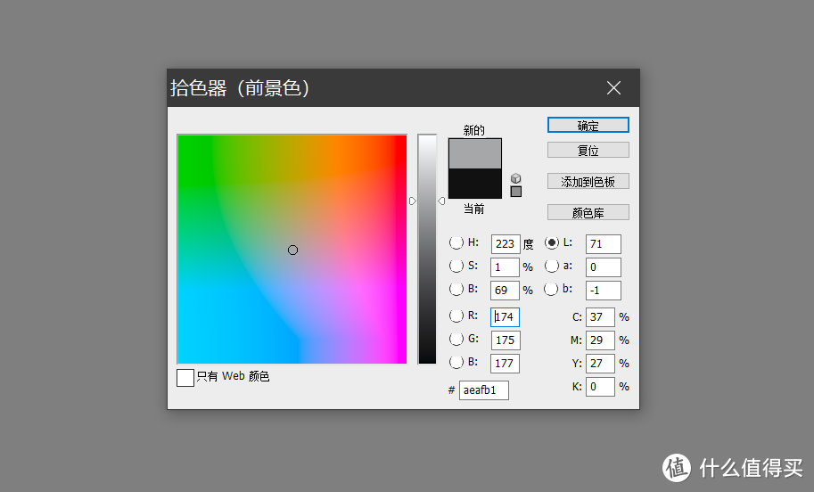Click the R field showing 174
814x492 pixels.
[x=506, y=317]
